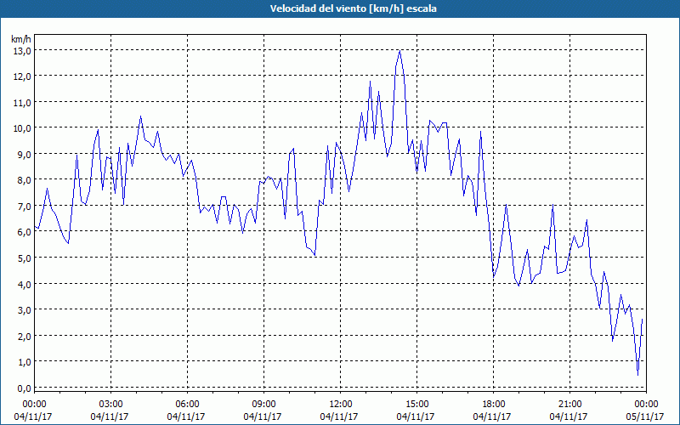This screenshot has width=680, height=425.
Task: Select the "21:00" x-axis time label
Action: (569, 405)
